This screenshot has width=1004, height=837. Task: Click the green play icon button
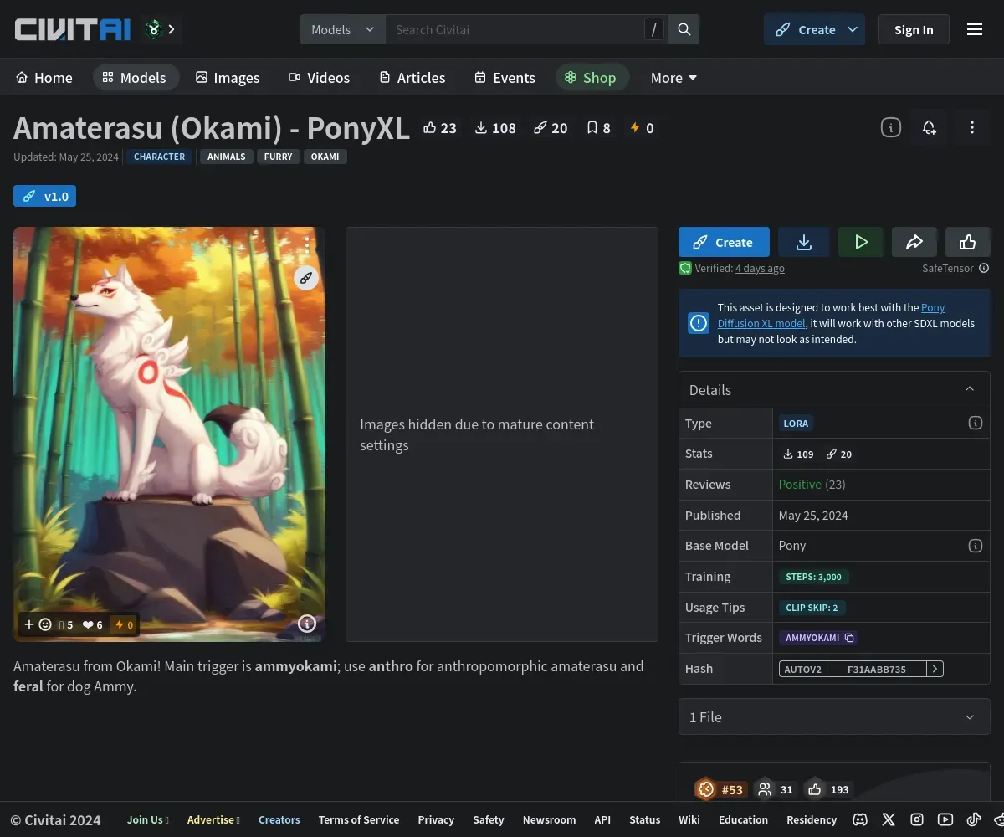coord(861,242)
